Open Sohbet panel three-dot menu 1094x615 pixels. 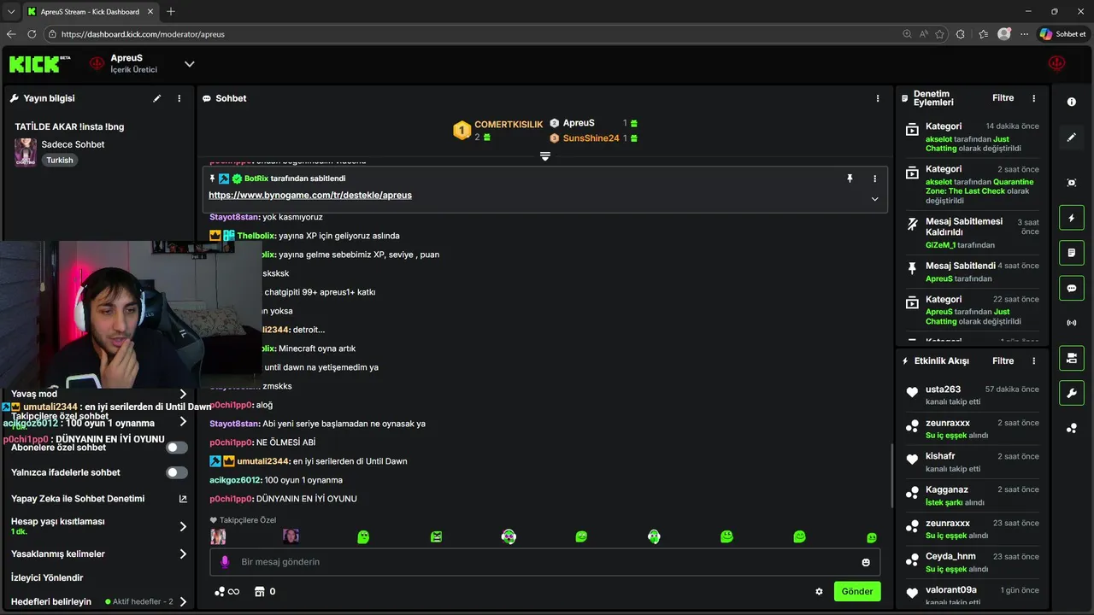[878, 98]
